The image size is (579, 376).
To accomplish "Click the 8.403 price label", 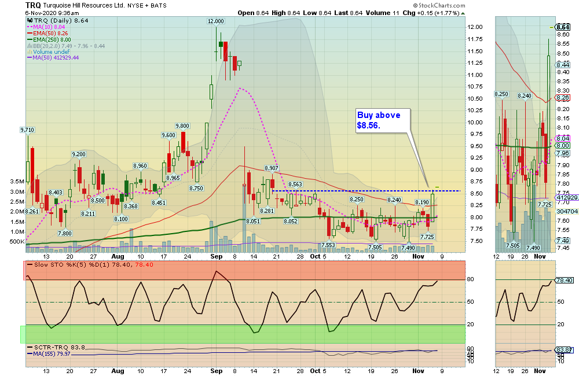I will point(56,192).
